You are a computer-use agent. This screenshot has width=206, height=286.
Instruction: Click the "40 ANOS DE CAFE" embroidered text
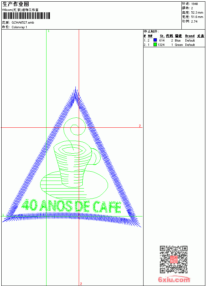point(71,207)
